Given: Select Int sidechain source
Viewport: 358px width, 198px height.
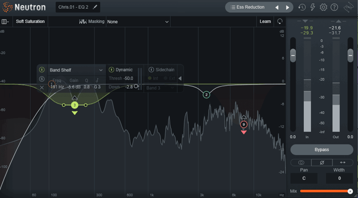Looking at the screenshot, I should [x=153, y=78].
